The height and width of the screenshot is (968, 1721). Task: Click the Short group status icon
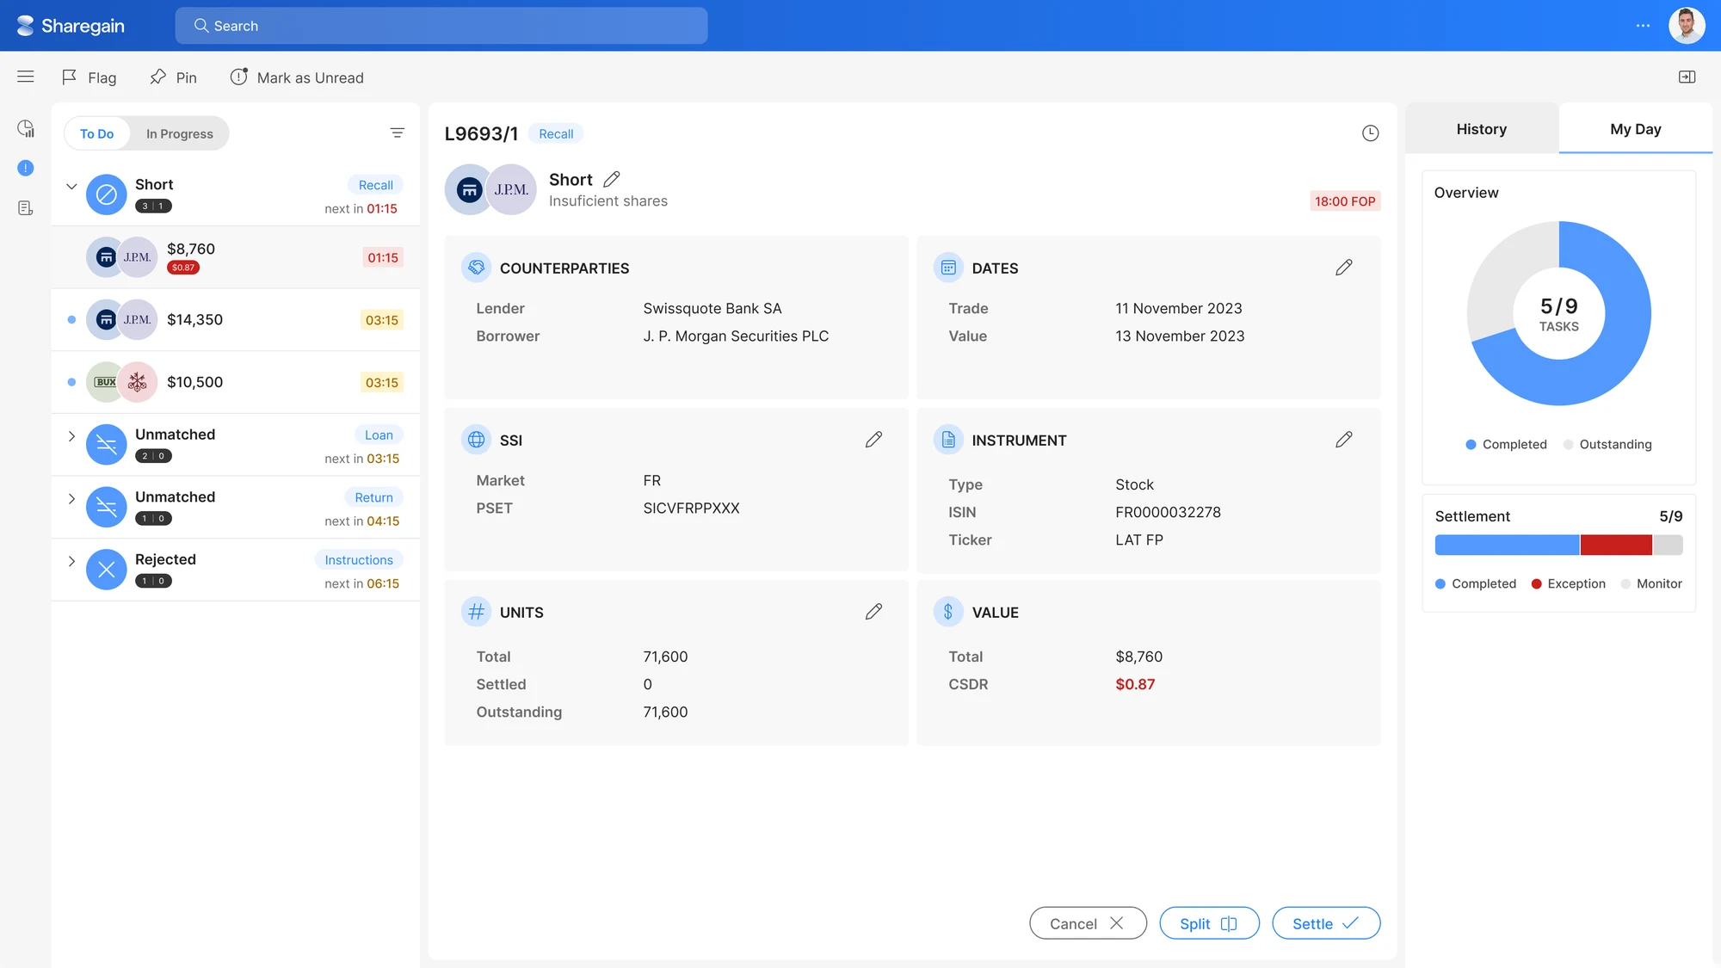pos(107,194)
